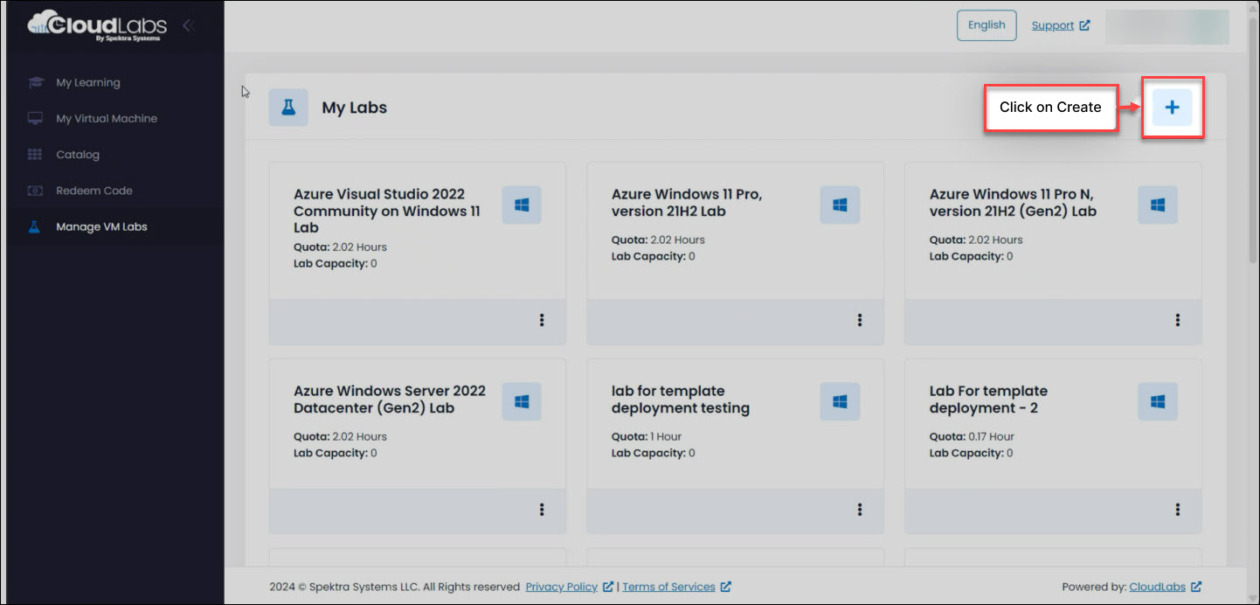Viewport: 1260px width, 605px height.
Task: Click Catalog grid icon
Action: (x=35, y=155)
